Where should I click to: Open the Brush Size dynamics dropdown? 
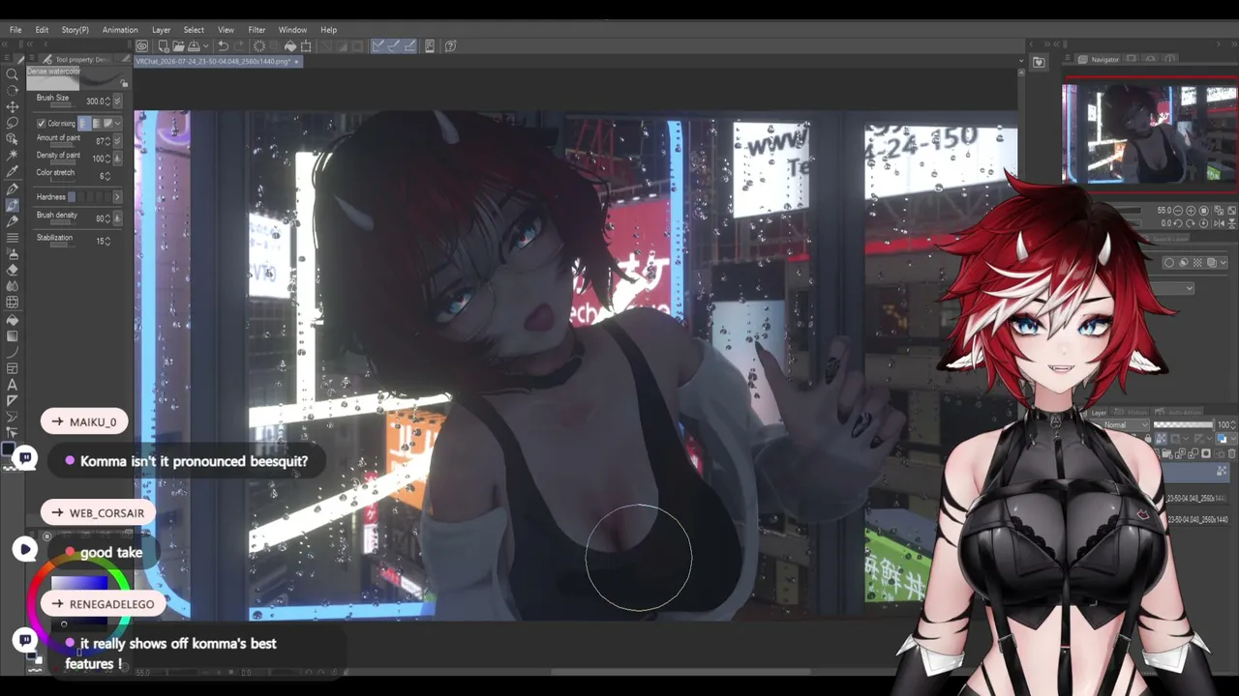coord(118,101)
